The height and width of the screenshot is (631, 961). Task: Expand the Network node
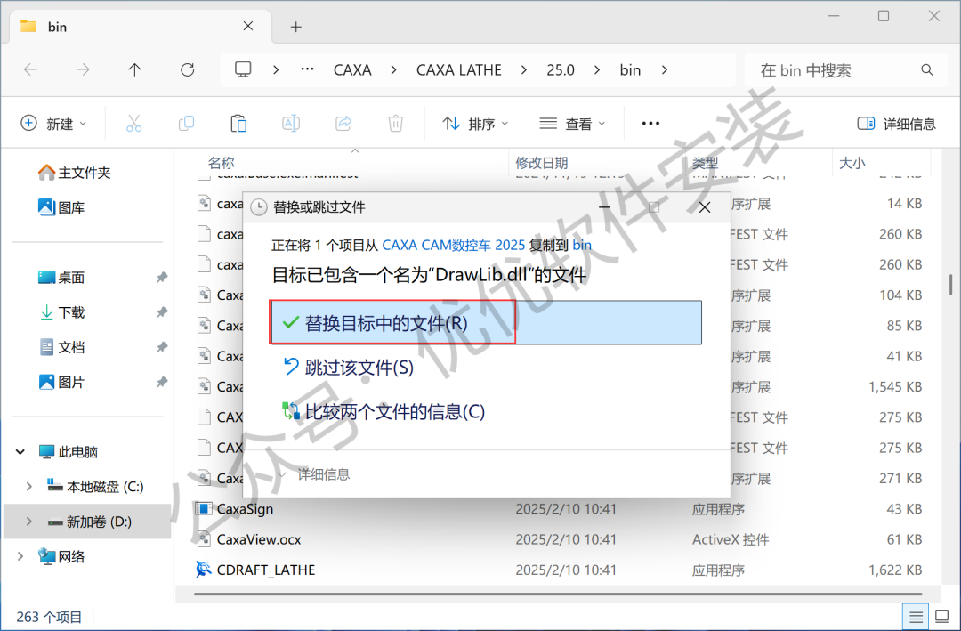tap(20, 557)
